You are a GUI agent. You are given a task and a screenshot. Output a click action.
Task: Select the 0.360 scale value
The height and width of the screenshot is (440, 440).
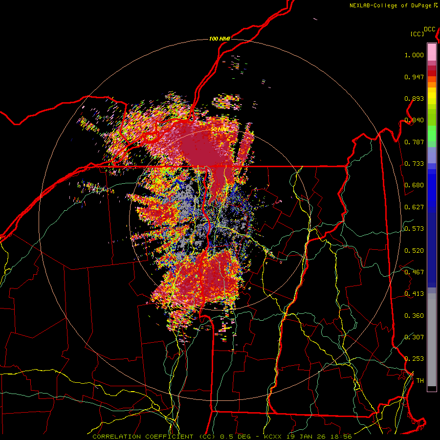pyautogui.click(x=414, y=316)
